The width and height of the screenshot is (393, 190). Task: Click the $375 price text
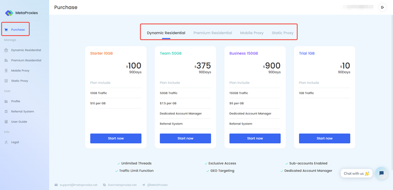coord(203,66)
